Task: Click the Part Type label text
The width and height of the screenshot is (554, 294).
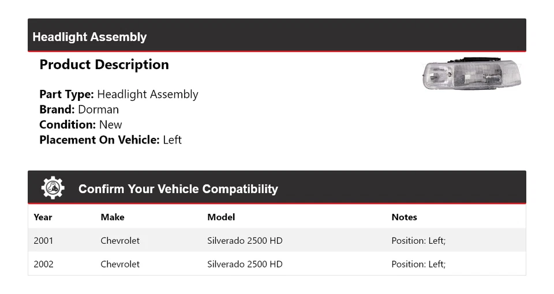Action: 66,95
